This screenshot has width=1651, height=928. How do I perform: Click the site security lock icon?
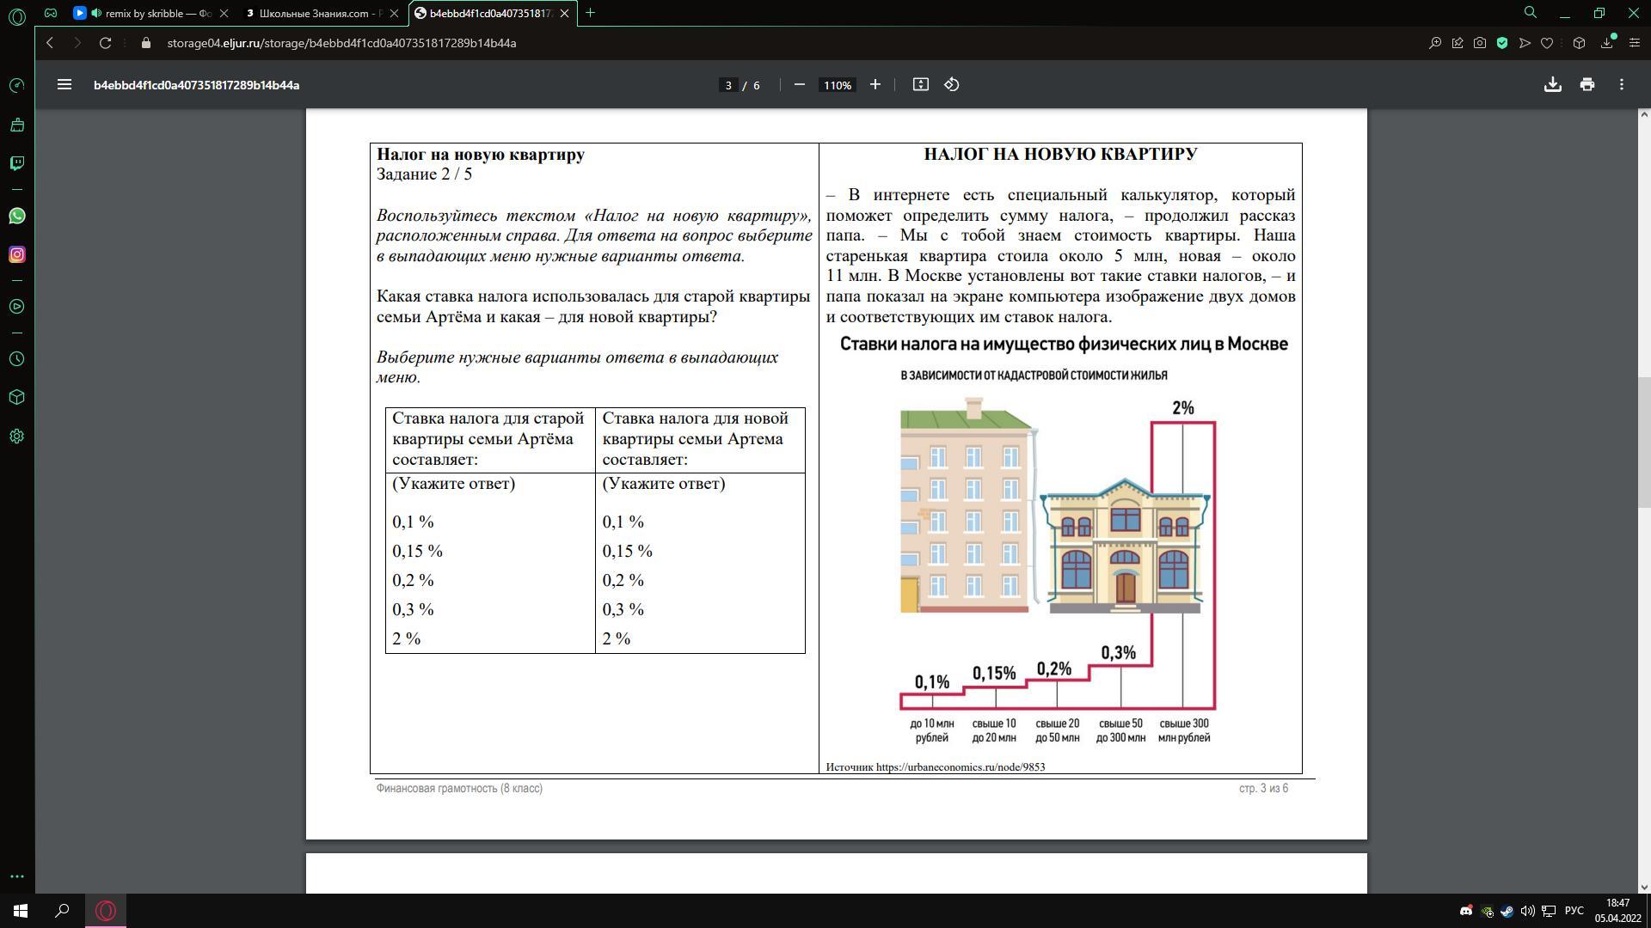146,43
